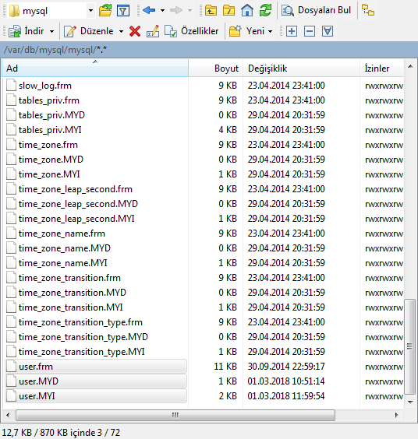The height and width of the screenshot is (439, 418).
Task: Delete selected files with the red X
Action: coord(135,31)
